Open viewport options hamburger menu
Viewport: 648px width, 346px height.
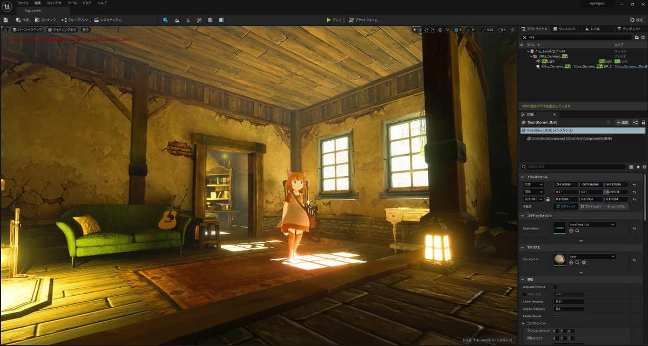[x=5, y=30]
